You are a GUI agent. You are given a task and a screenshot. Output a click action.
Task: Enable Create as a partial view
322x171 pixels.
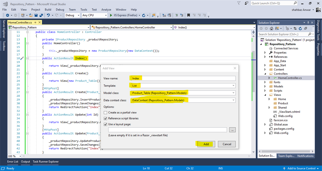pos(106,112)
